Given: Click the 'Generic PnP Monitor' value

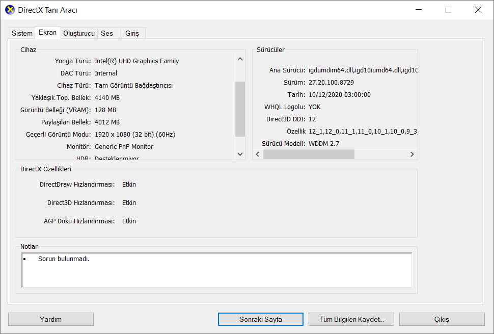Looking at the screenshot, I should click(x=124, y=147).
